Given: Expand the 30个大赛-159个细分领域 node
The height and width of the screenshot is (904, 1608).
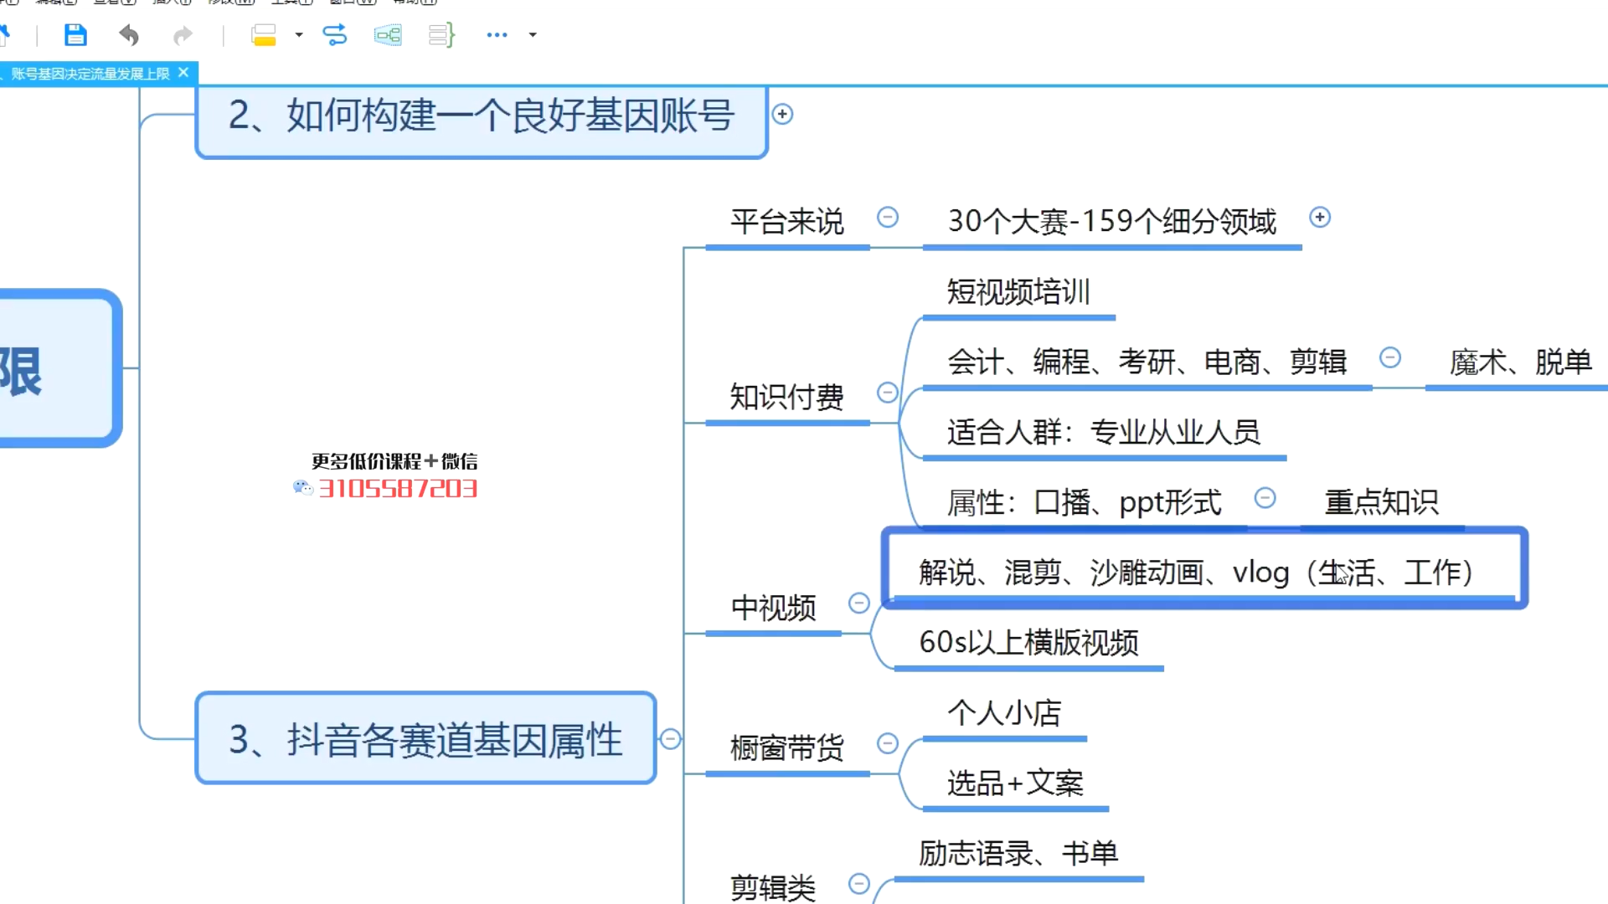Looking at the screenshot, I should click(1320, 218).
